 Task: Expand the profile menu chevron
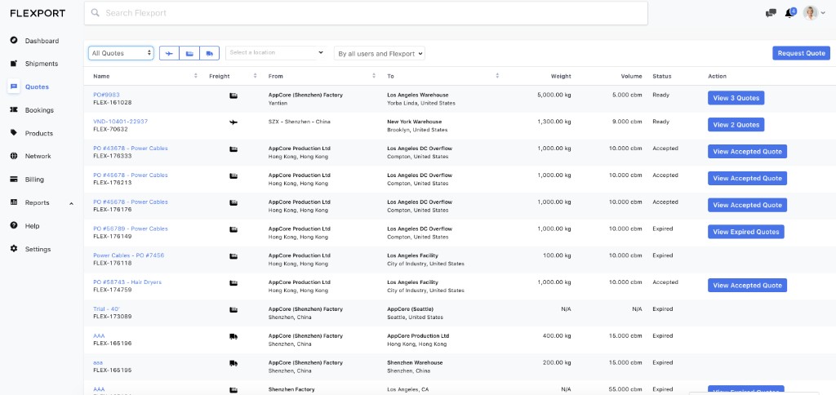click(823, 14)
